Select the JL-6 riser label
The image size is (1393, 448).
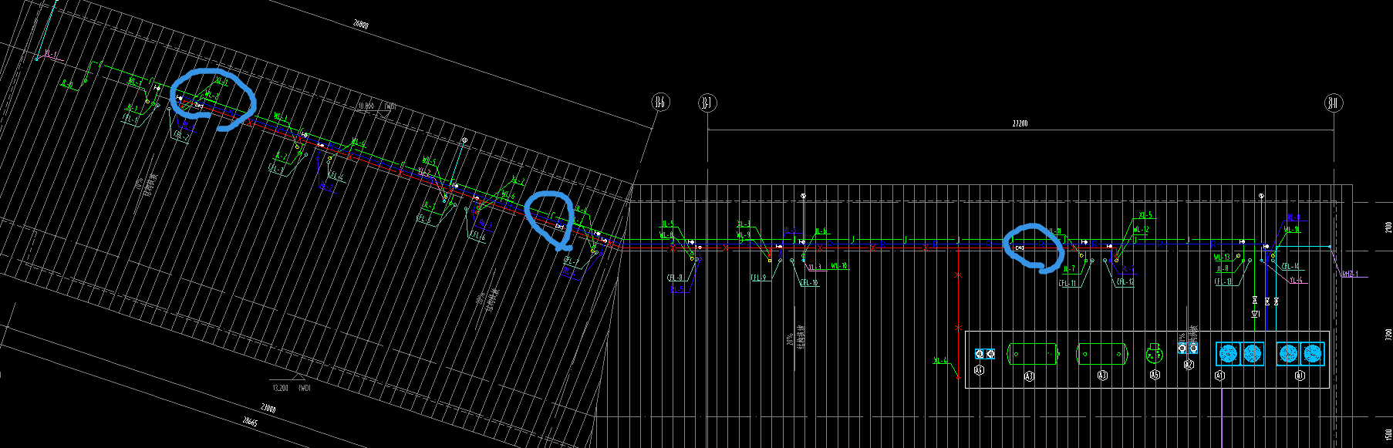pos(821,231)
